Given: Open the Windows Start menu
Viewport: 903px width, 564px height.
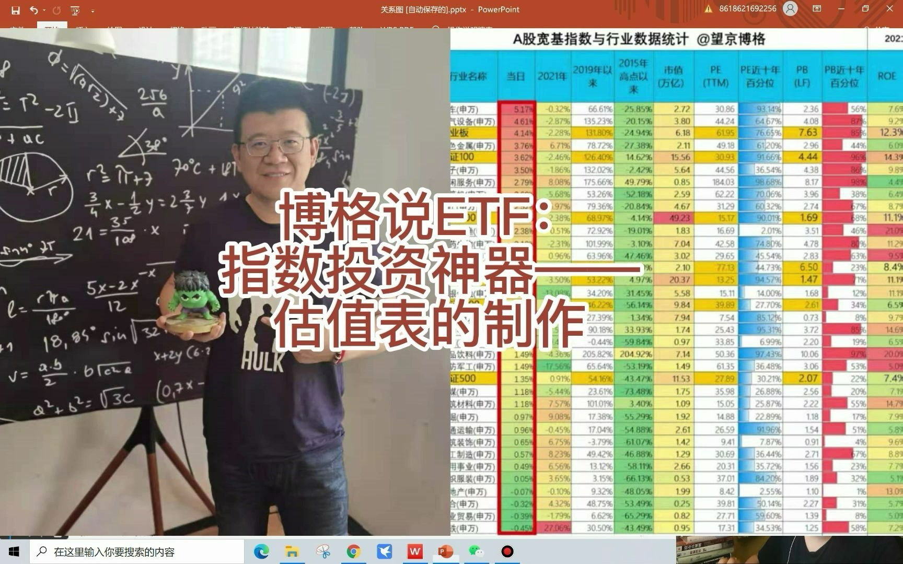Looking at the screenshot, I should click(14, 551).
